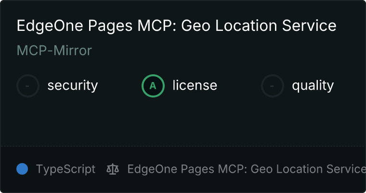Click the scales license icon in footer
Image resolution: width=366 pixels, height=193 pixels.
click(x=113, y=169)
